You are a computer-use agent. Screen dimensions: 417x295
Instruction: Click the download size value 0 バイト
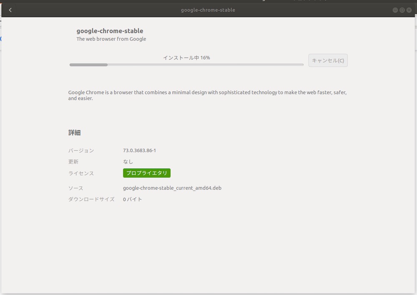click(x=133, y=199)
